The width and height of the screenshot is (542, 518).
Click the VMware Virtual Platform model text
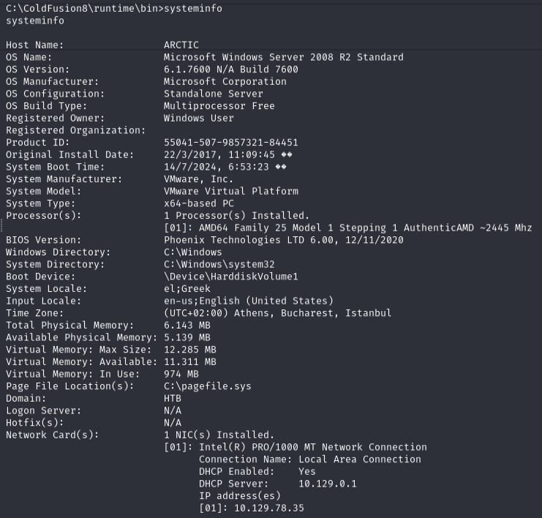pos(230,191)
